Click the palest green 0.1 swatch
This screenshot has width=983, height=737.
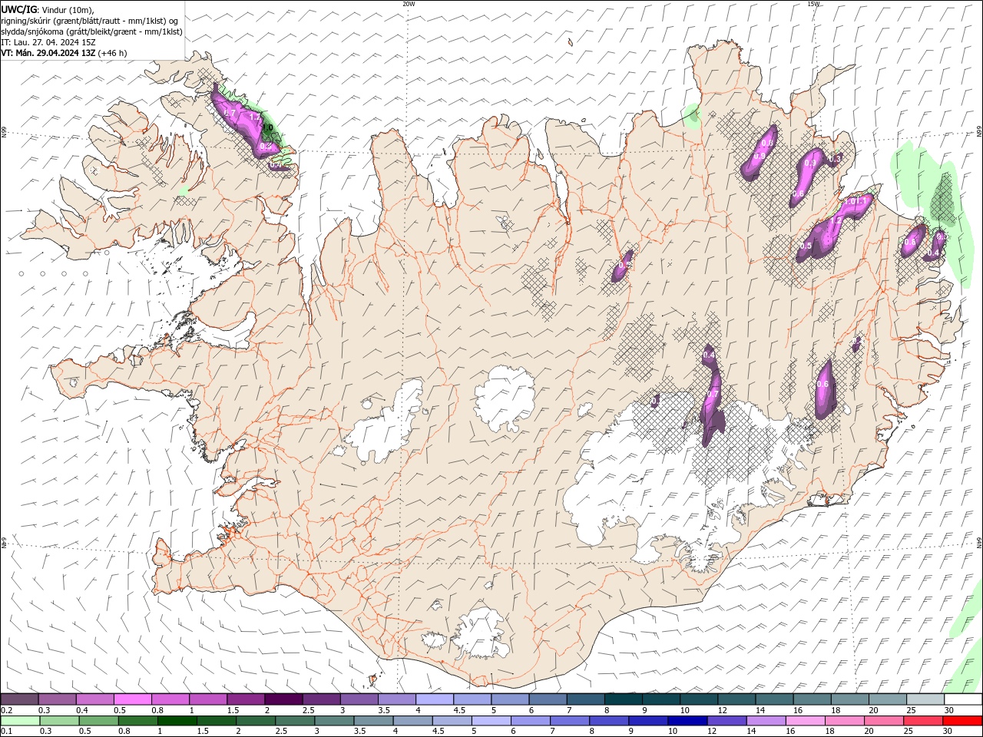pos(20,721)
